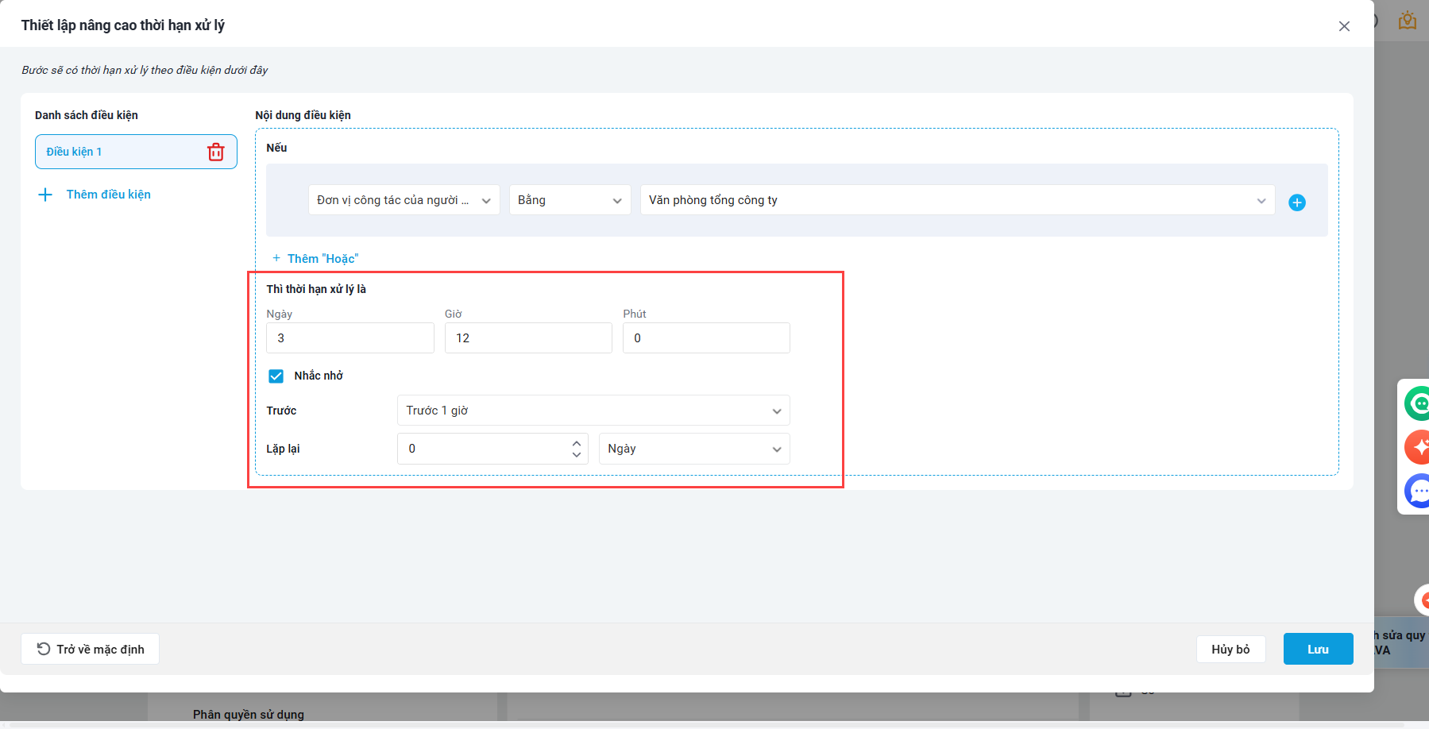Screen dimensions: 1429x729
Task: Click Trở về mặc định button
Action: [x=90, y=649]
